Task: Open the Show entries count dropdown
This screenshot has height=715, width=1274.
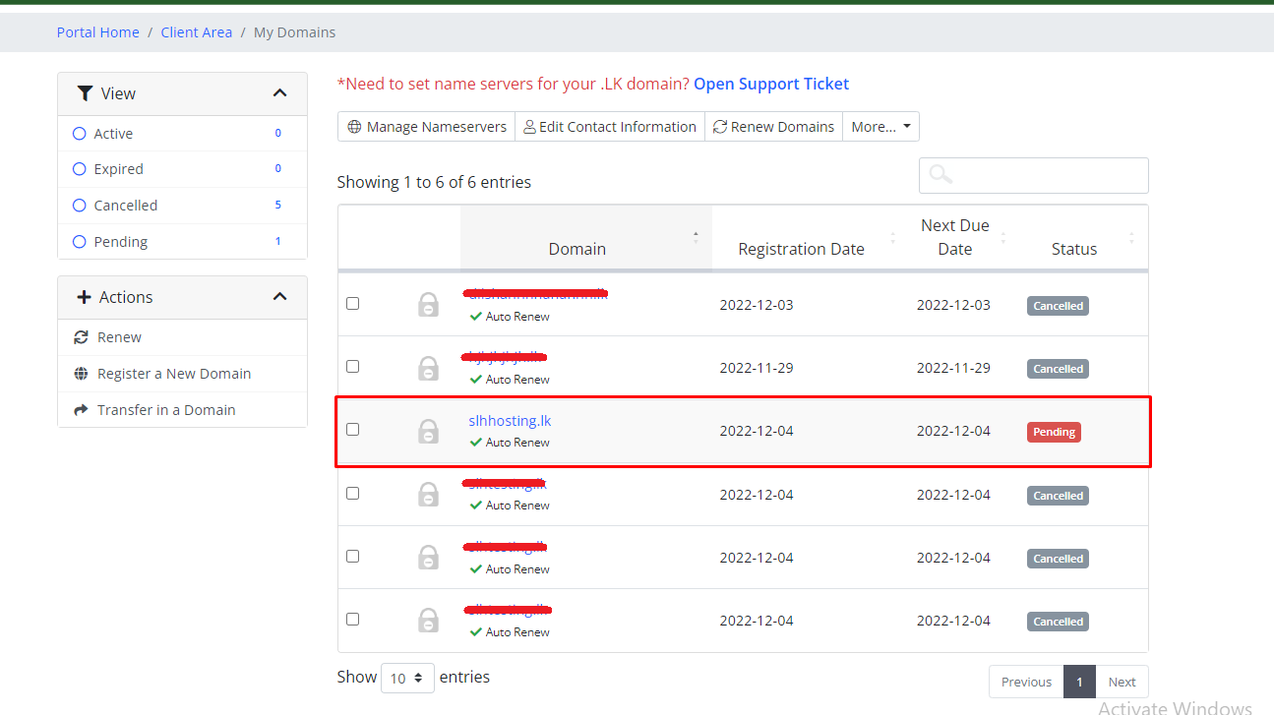Action: [407, 678]
